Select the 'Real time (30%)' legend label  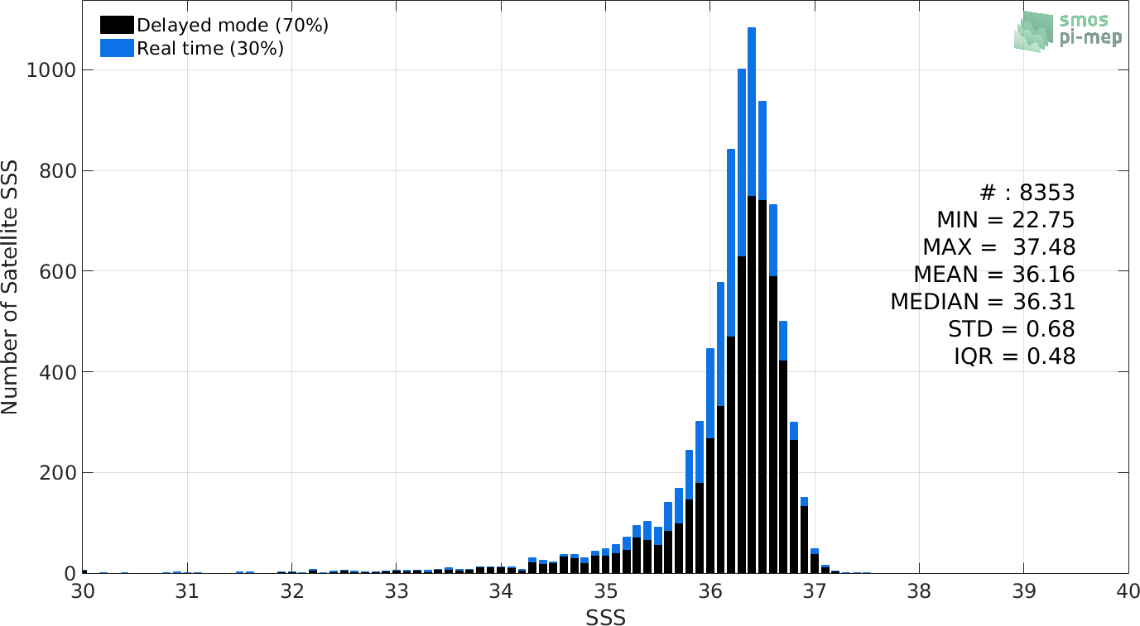click(210, 49)
